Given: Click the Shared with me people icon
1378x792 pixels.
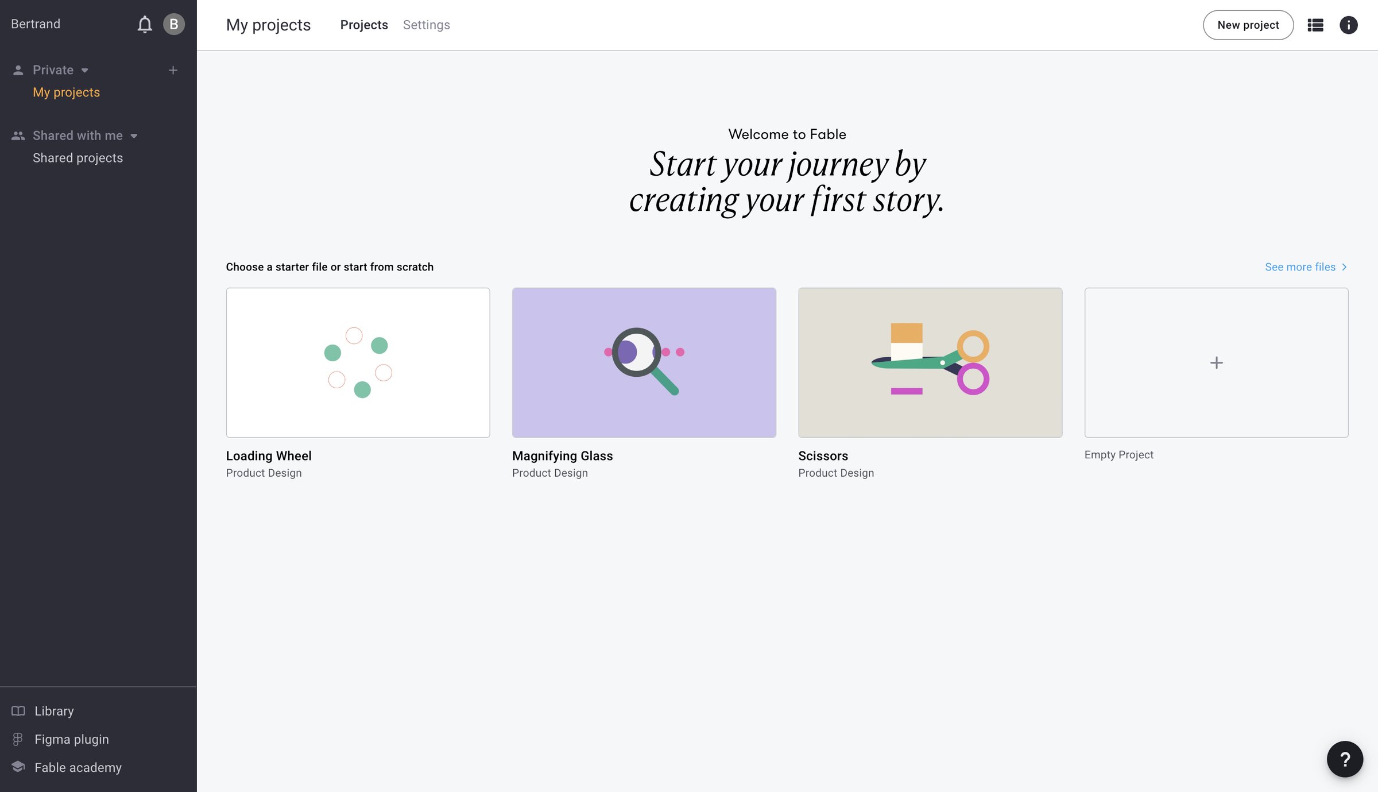Looking at the screenshot, I should [x=18, y=136].
